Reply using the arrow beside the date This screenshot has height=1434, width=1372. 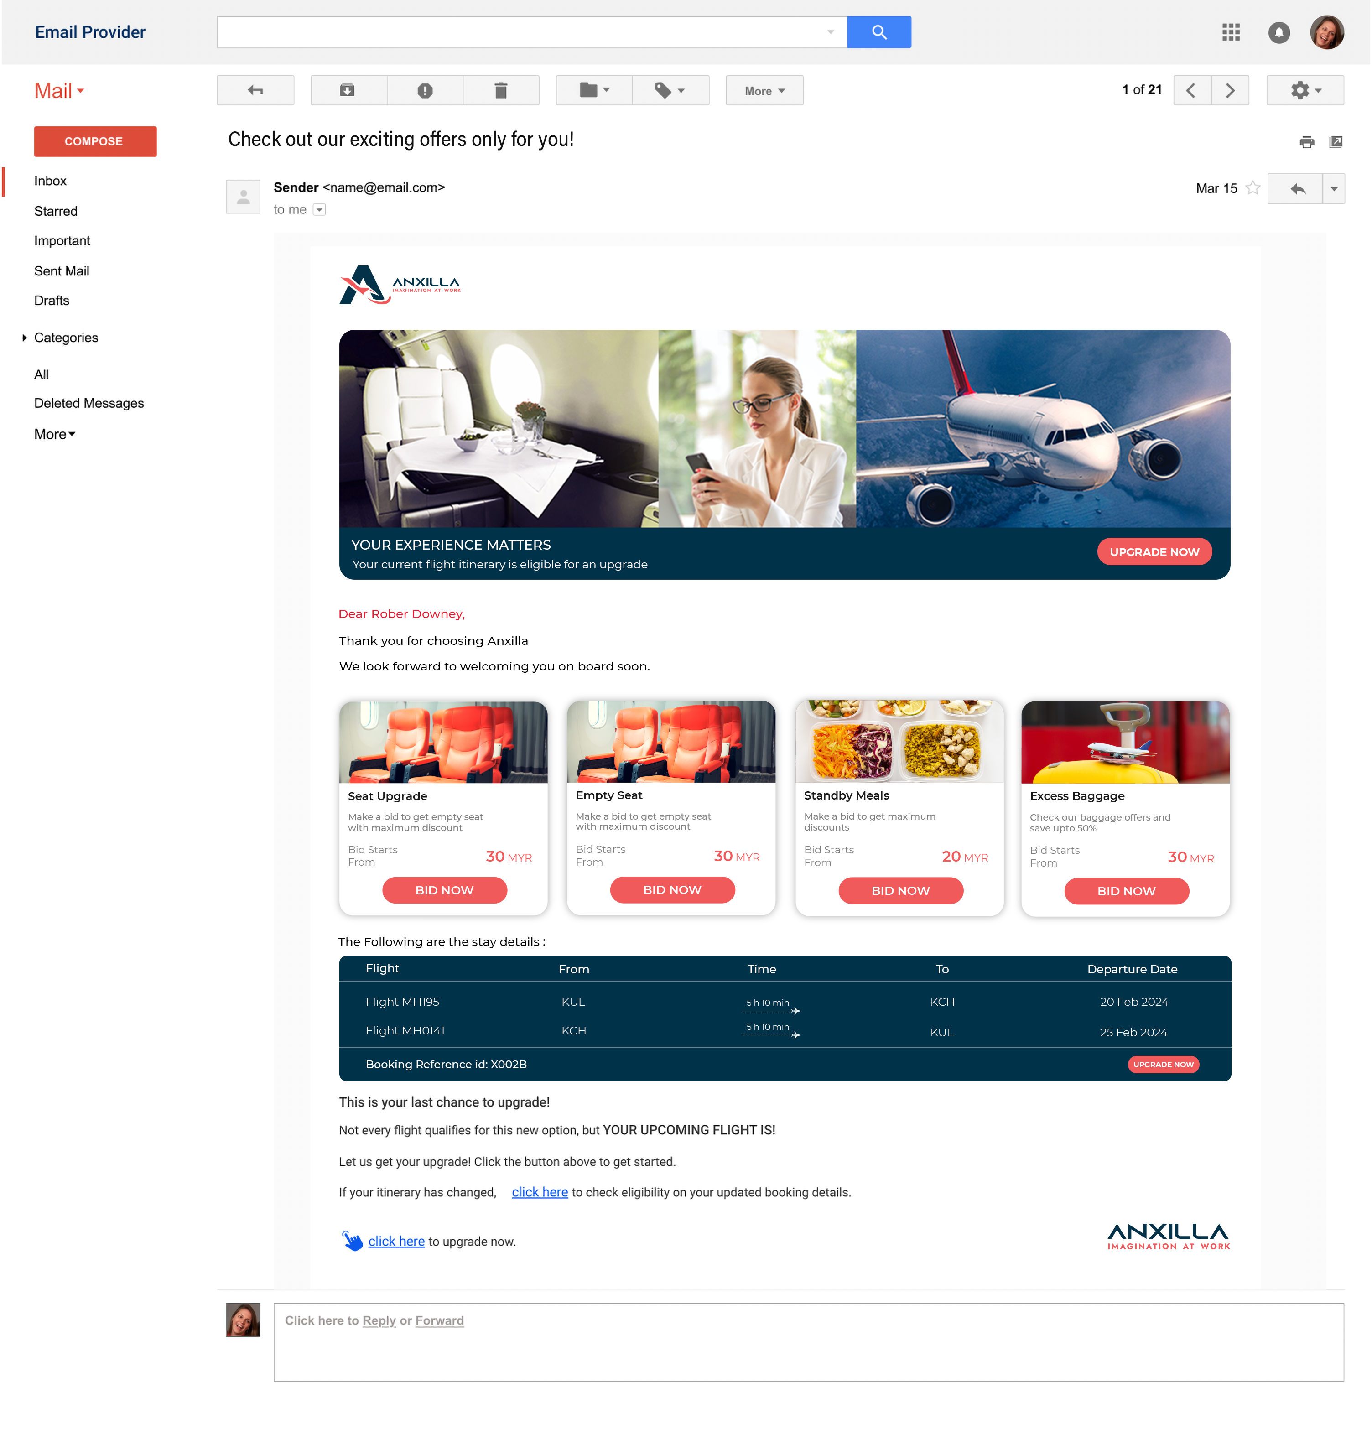[1294, 189]
